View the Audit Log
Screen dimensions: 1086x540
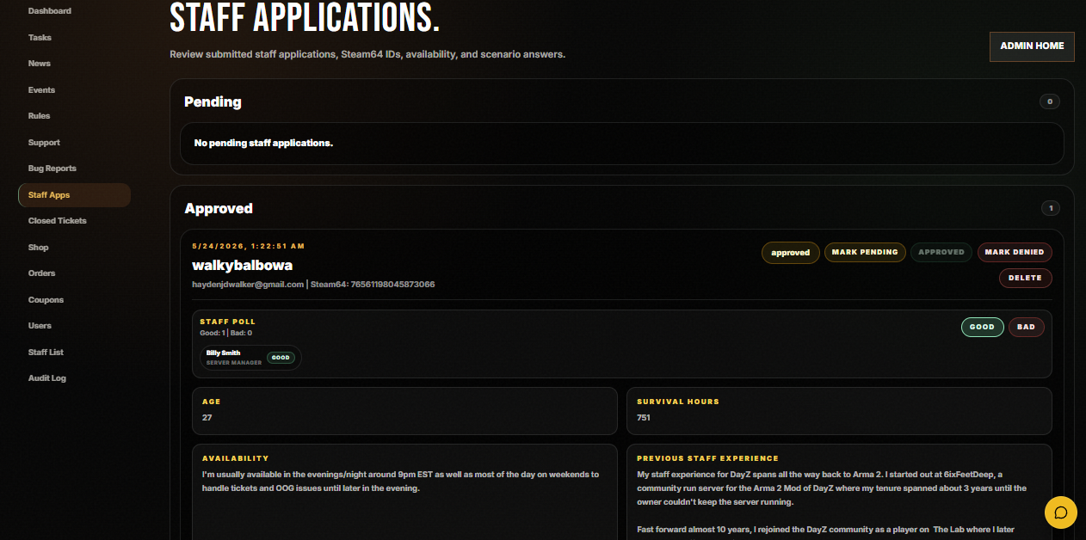click(x=46, y=378)
